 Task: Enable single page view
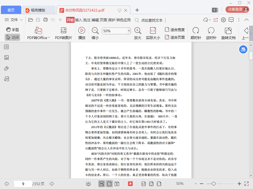[x=109, y=184]
